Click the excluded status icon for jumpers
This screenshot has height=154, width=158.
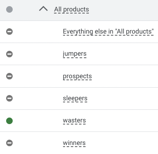(9, 54)
